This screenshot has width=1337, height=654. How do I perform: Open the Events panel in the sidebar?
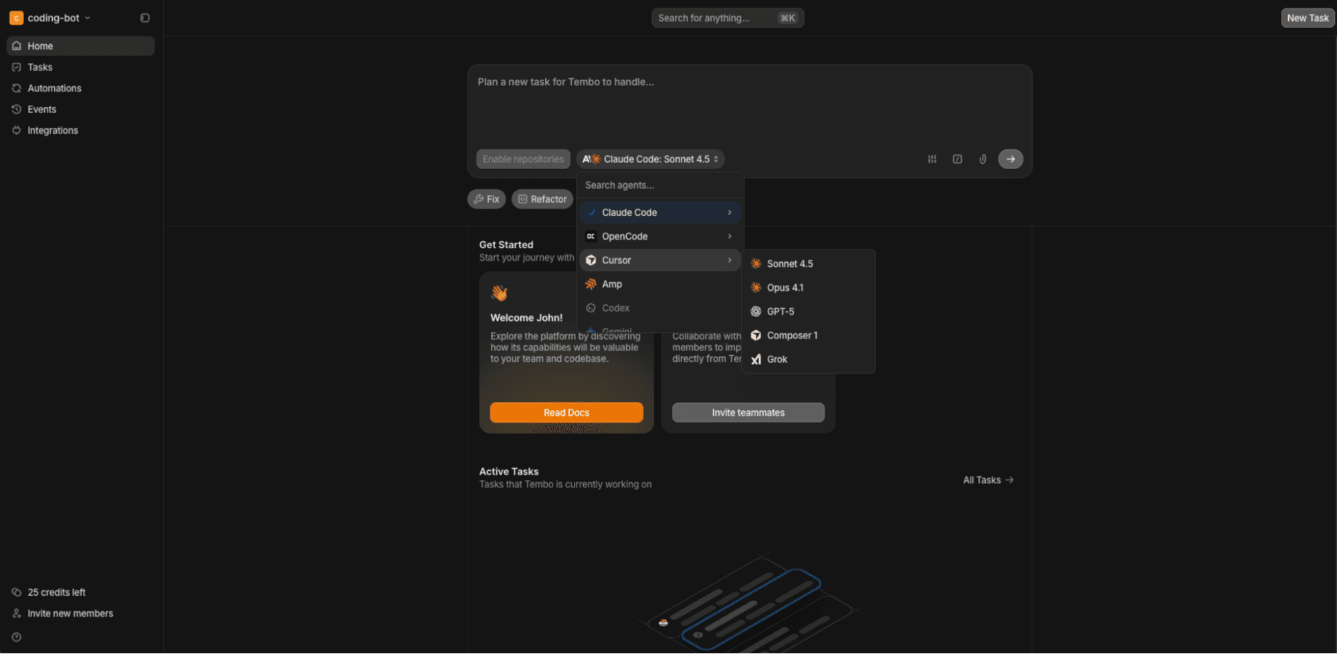tap(41, 109)
